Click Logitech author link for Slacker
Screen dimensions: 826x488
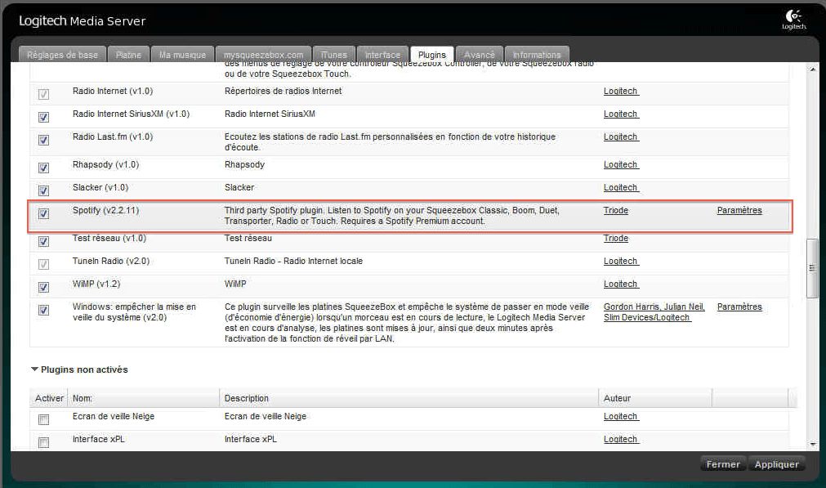tap(621, 187)
